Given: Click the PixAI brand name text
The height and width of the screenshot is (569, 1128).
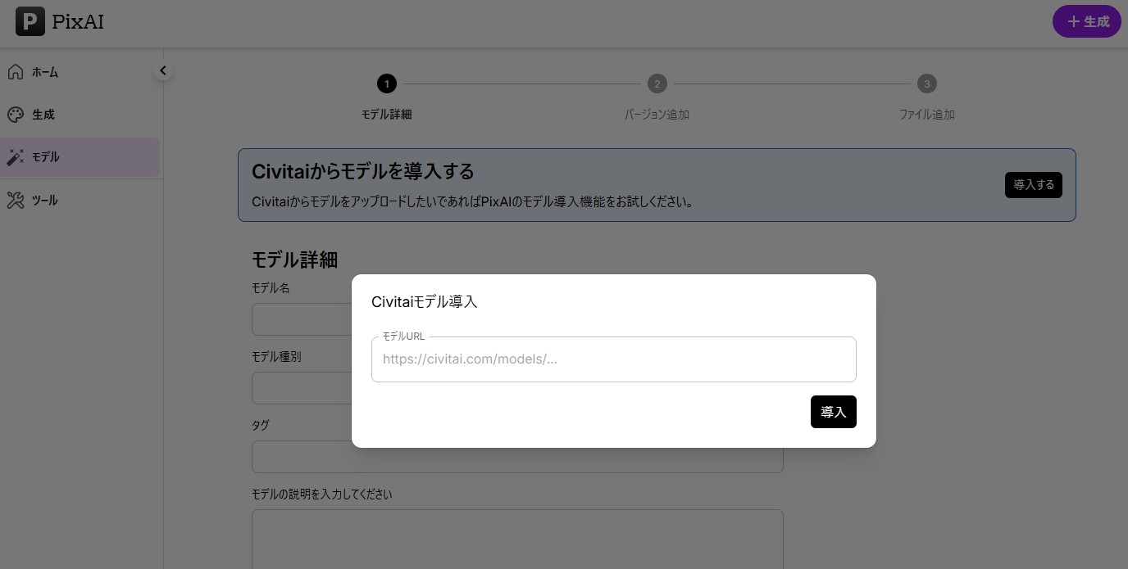Looking at the screenshot, I should click(x=78, y=22).
